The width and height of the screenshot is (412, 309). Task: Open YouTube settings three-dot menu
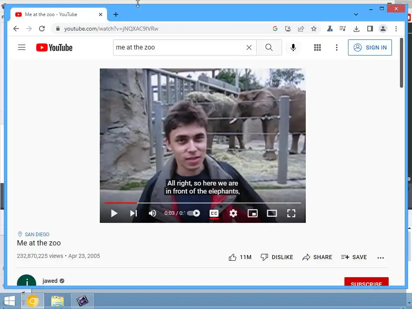(337, 47)
